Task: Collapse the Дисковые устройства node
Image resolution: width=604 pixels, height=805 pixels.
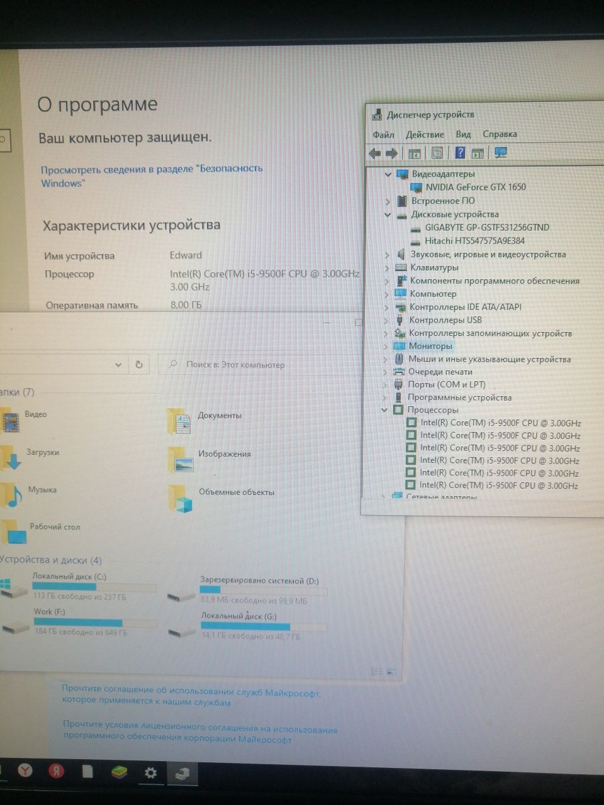Action: point(388,214)
